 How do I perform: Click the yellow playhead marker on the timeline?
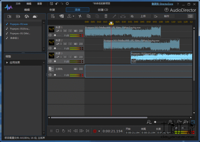[x=111, y=23]
